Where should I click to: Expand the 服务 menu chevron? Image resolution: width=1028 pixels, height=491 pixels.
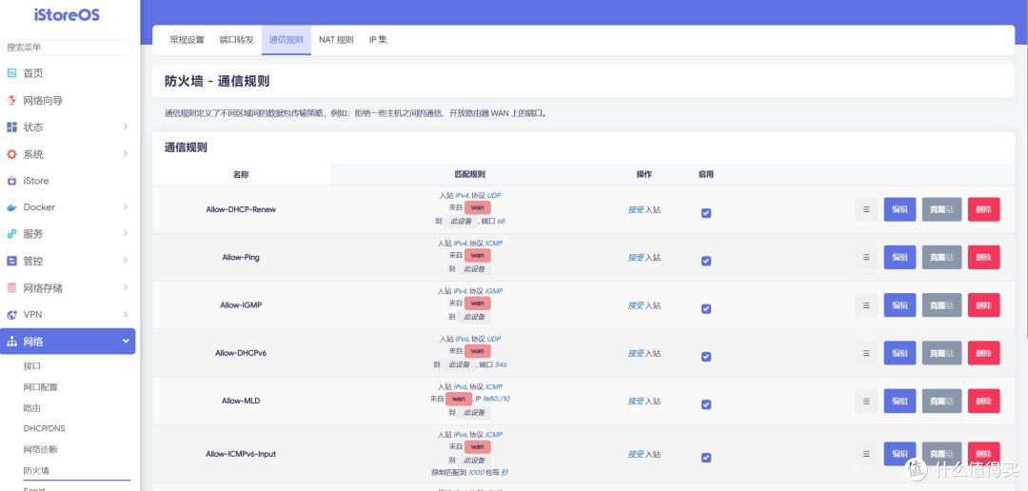(126, 233)
